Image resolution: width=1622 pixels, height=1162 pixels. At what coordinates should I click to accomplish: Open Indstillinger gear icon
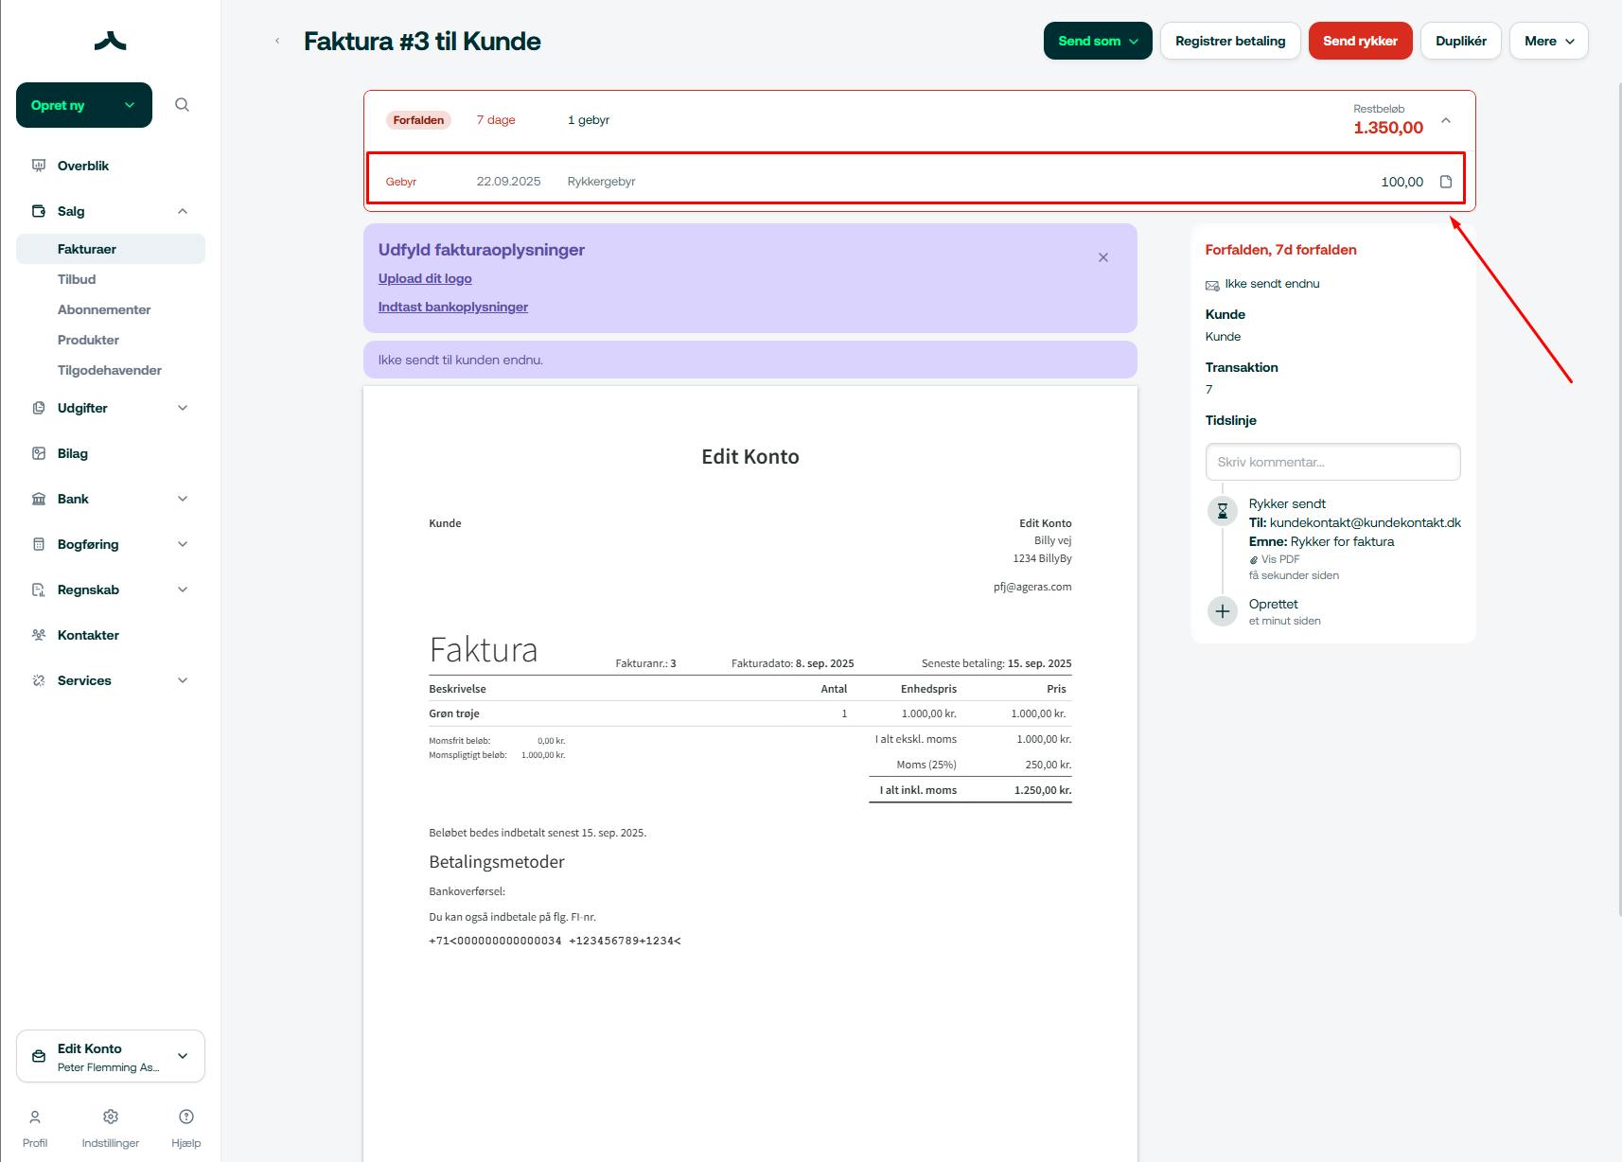[x=111, y=1118]
